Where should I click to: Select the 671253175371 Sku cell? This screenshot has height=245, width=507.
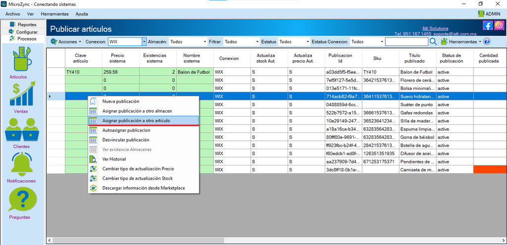tap(381, 162)
